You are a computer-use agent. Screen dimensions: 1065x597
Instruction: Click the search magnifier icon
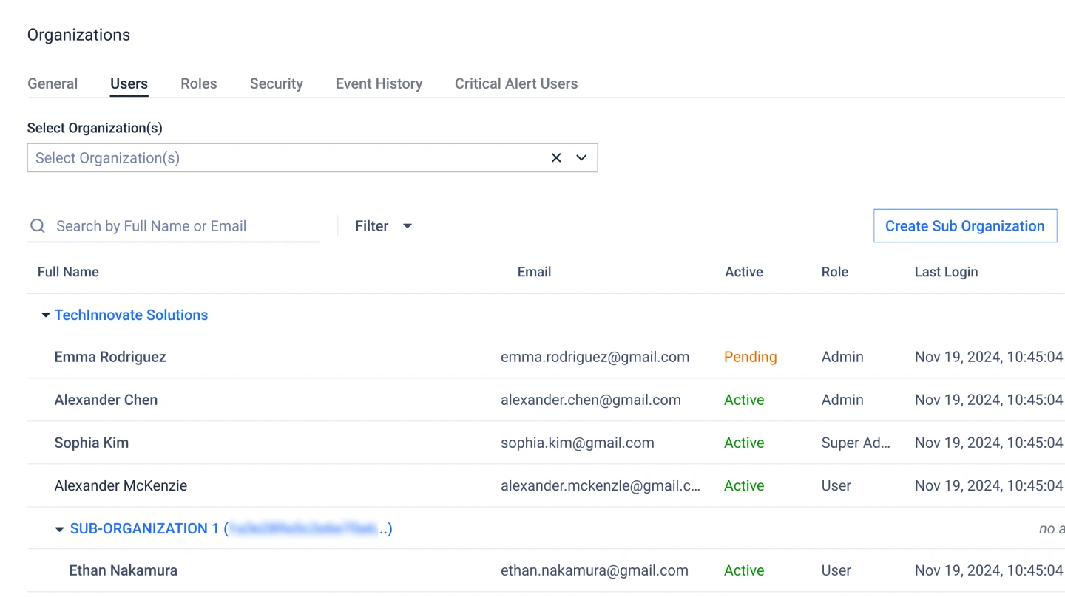pos(37,226)
